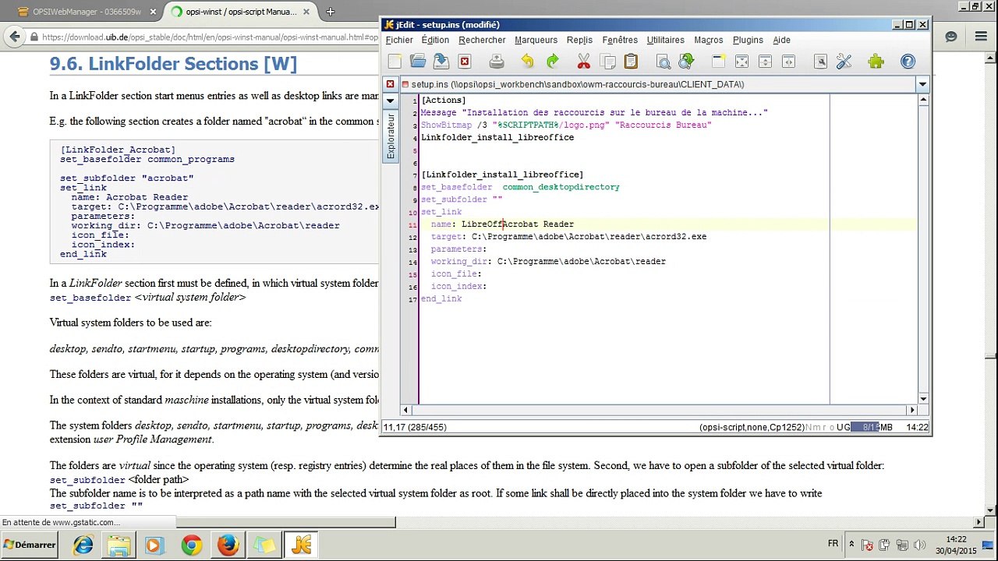Open jEdit global options wrench icon
998x561 pixels.
click(844, 62)
